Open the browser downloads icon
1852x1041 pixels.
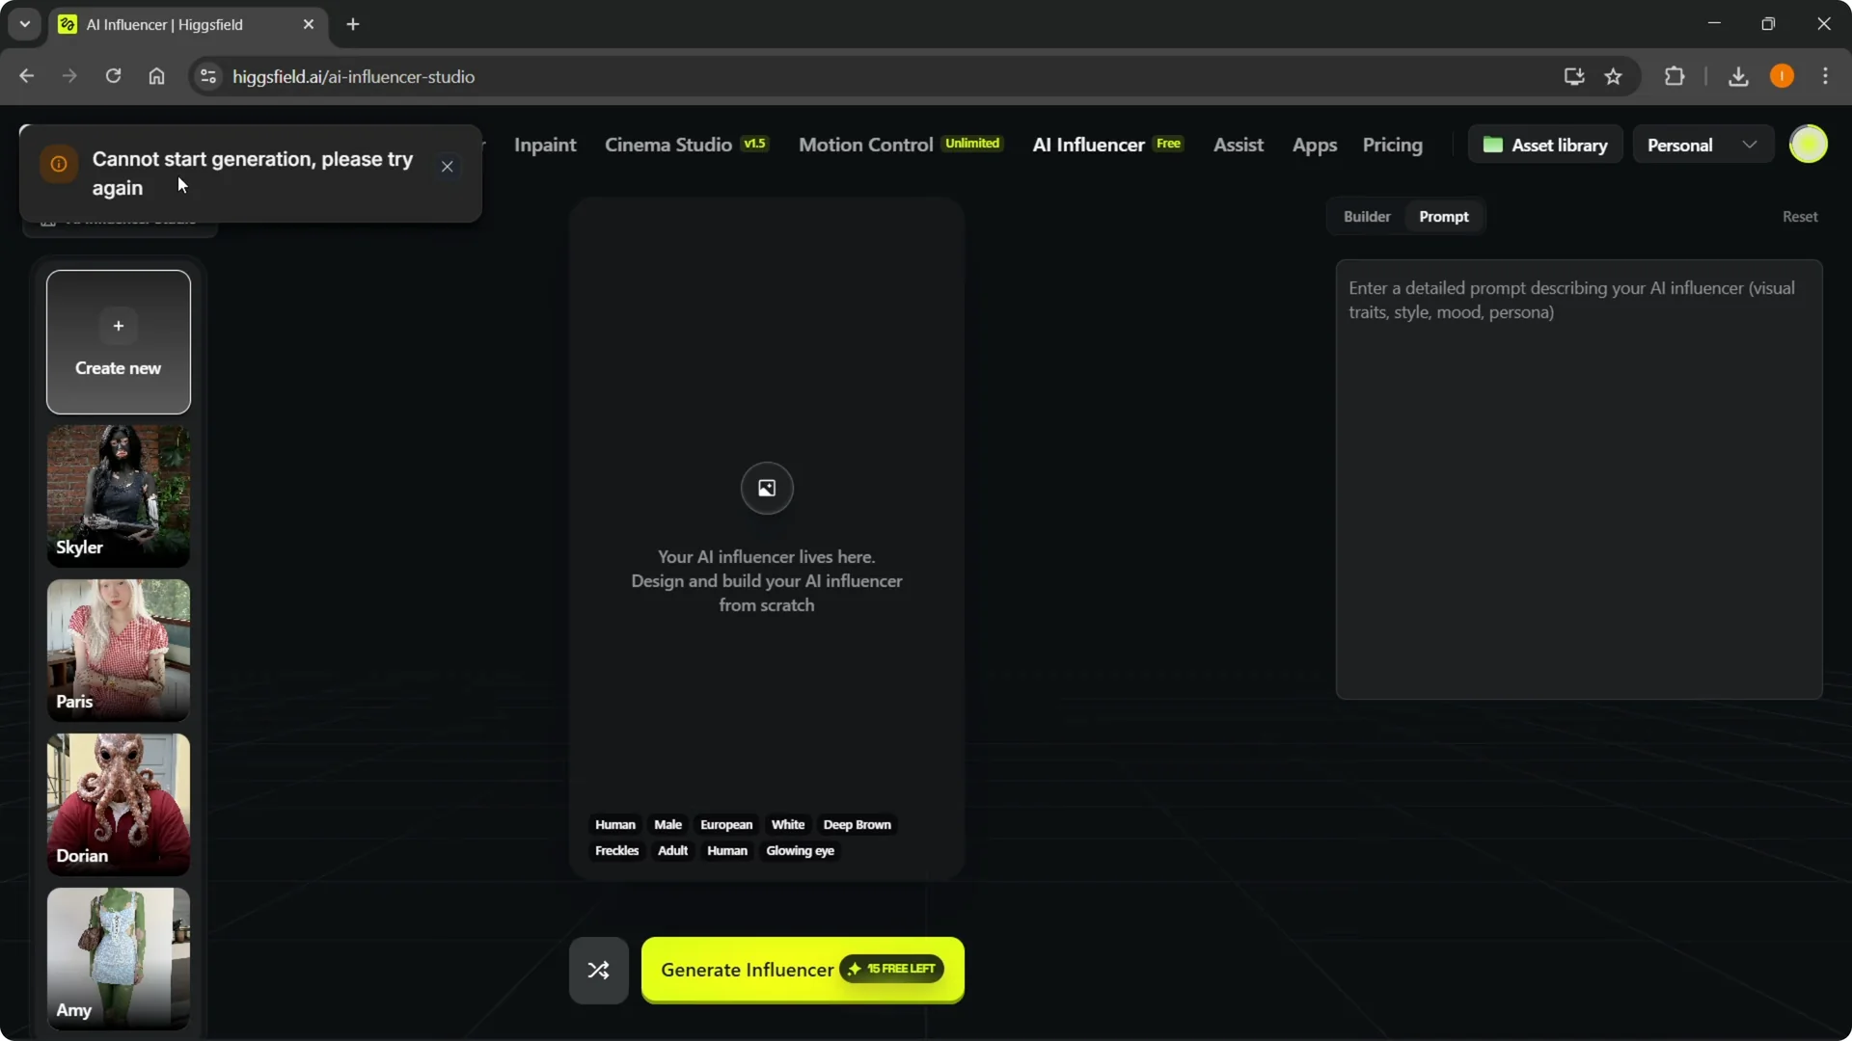tap(1738, 76)
